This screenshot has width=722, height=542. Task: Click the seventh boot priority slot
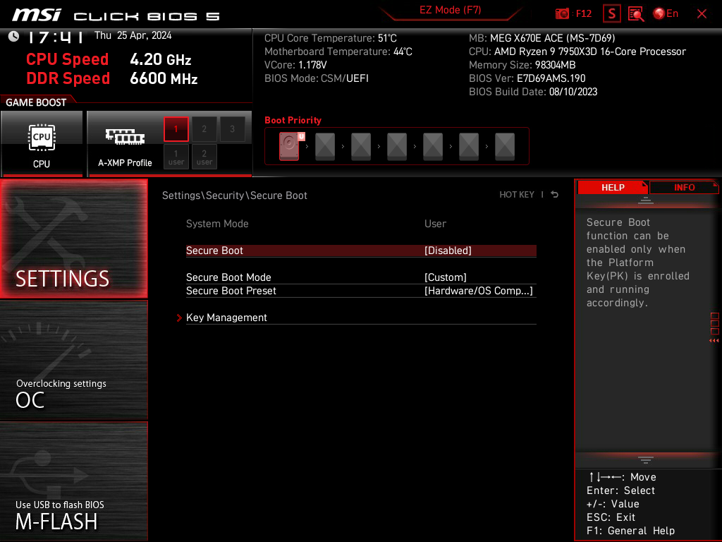(505, 146)
